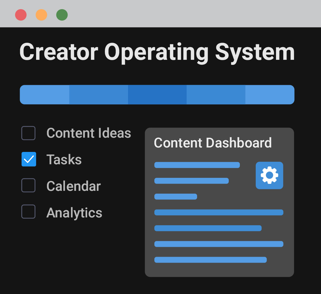Select the shortest blue line in dashboard
This screenshot has width=321, height=294.
click(176, 197)
